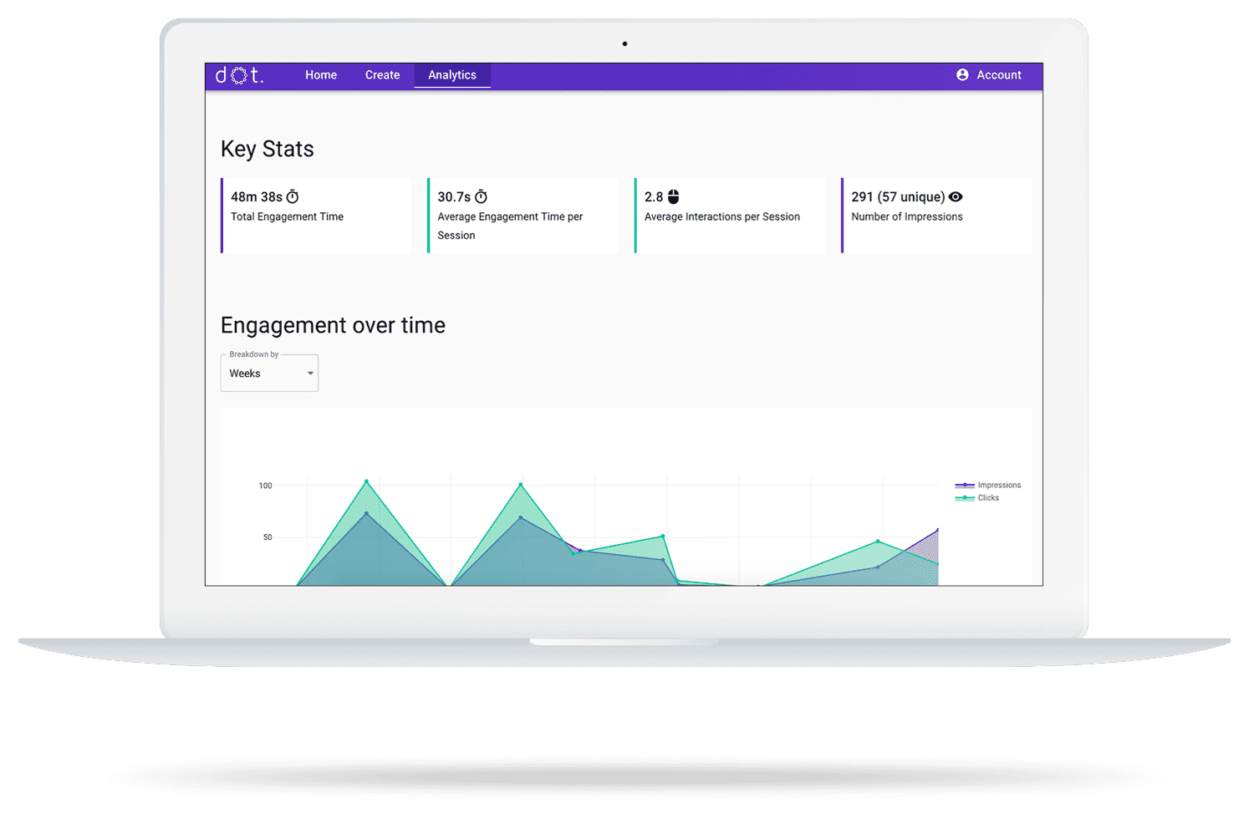Click the 100 y-axis label
This screenshot has height=824, width=1254.
click(265, 486)
